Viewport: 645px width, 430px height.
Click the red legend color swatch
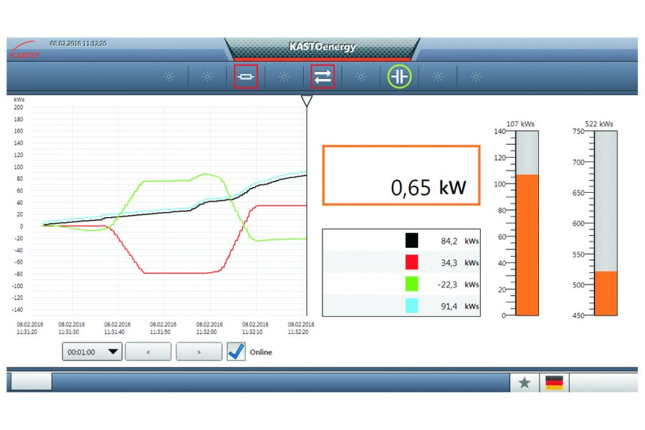(x=412, y=262)
